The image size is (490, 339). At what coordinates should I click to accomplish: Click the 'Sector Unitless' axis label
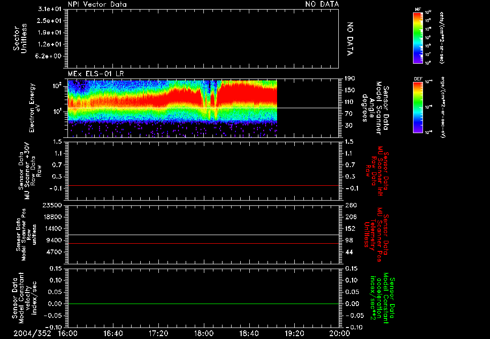pyautogui.click(x=20, y=38)
